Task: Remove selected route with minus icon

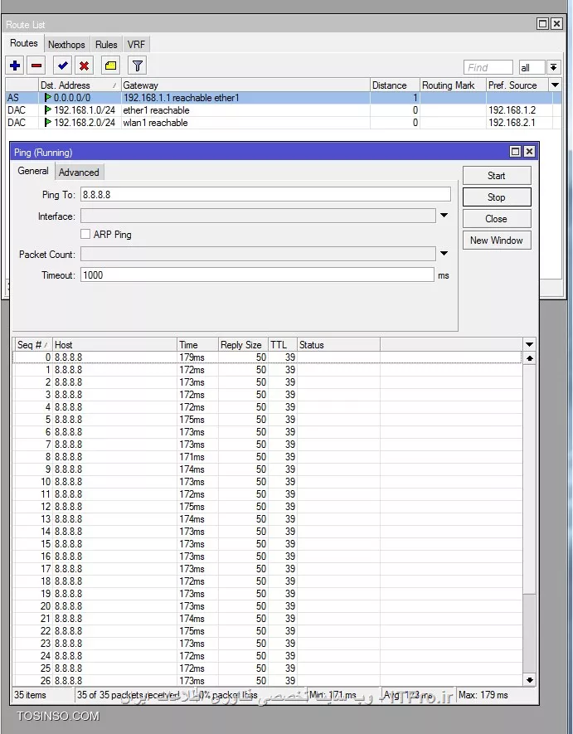Action: tap(36, 66)
